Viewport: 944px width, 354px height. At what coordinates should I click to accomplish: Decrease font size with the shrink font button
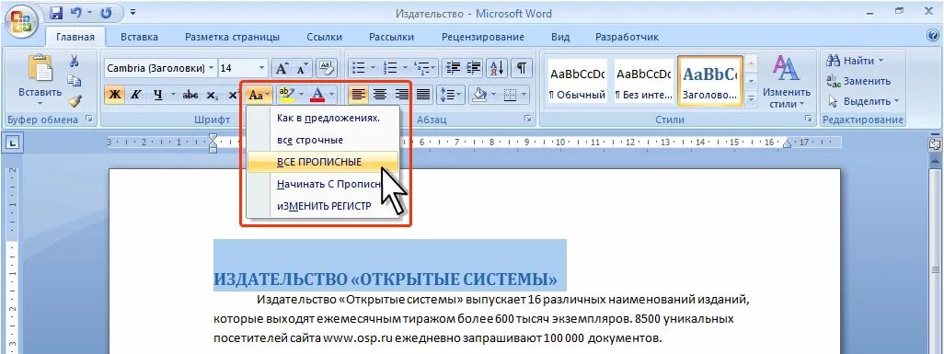point(301,67)
